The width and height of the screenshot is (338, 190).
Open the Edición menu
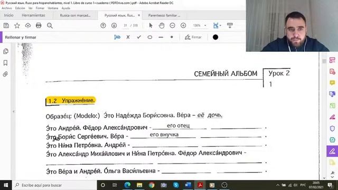pos(20,8)
